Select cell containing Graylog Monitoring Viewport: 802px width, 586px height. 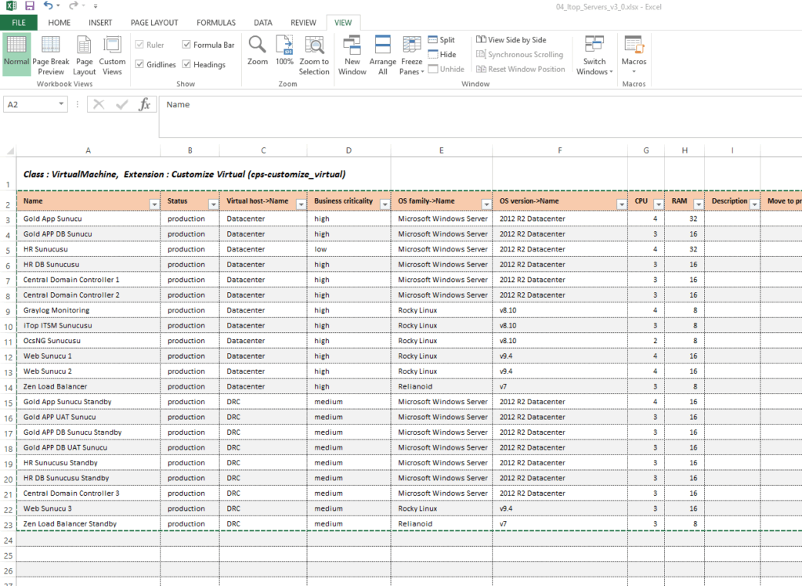pos(56,310)
